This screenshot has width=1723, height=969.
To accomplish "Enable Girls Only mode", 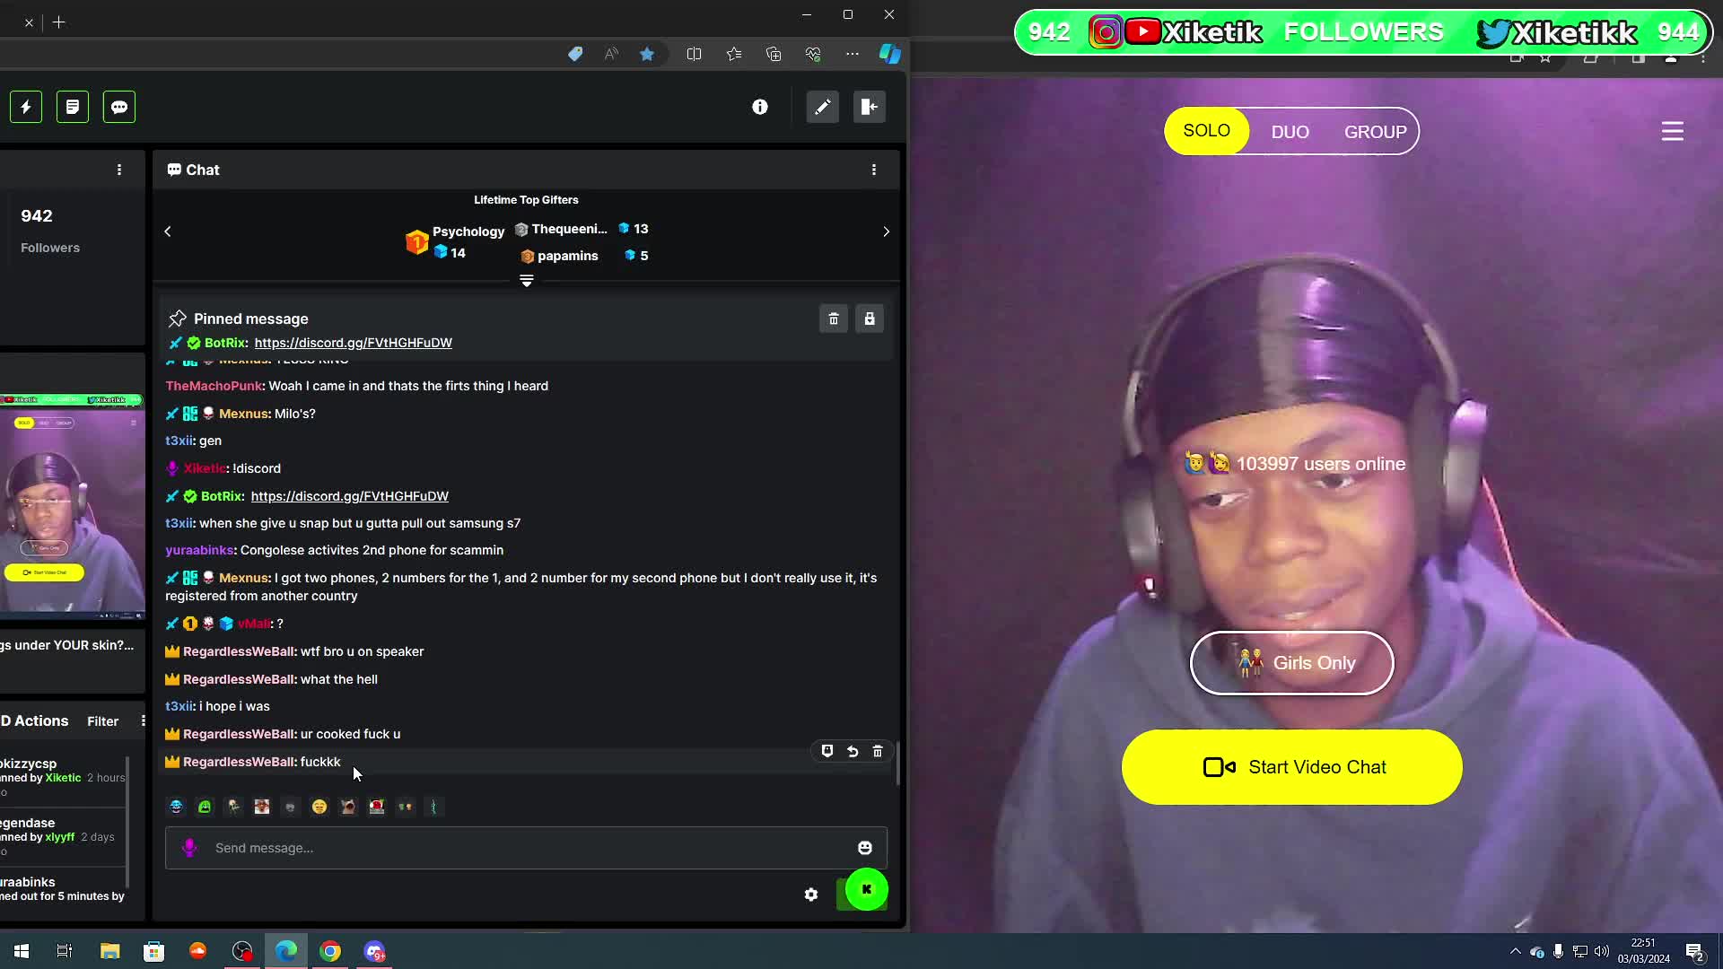I will [1290, 663].
